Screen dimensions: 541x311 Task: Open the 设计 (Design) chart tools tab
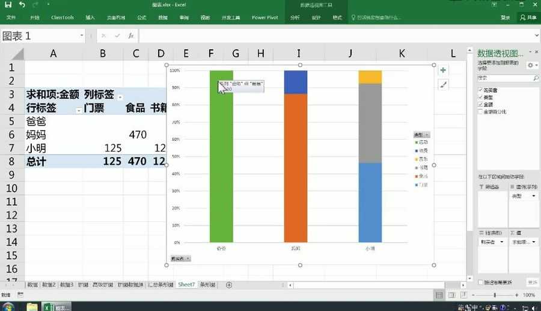(x=316, y=17)
